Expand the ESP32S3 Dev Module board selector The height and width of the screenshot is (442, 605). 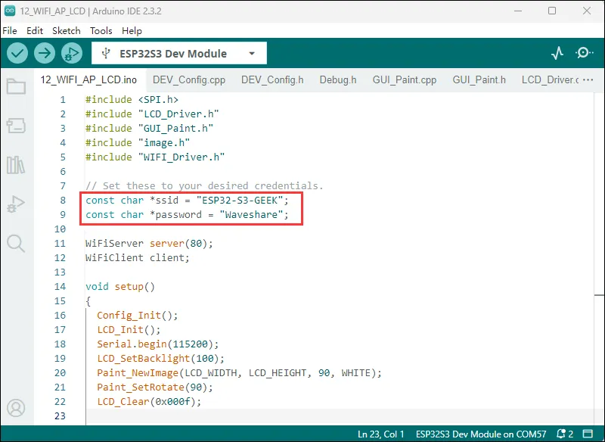click(178, 54)
